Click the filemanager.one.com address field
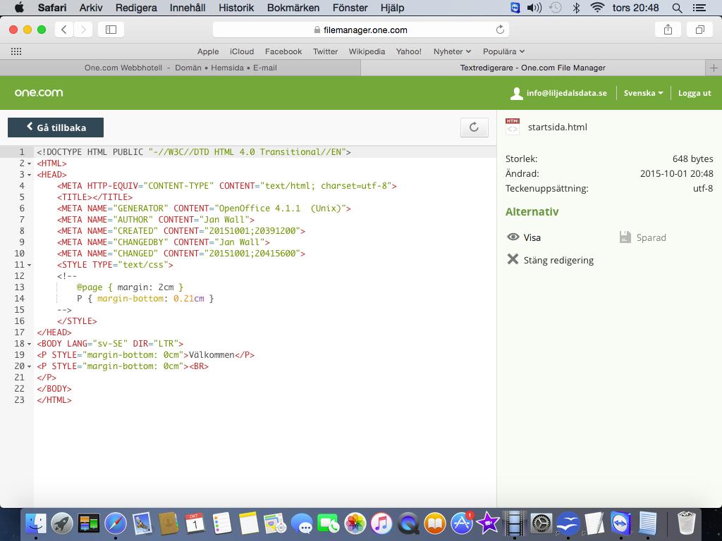The height and width of the screenshot is (541, 722). pyautogui.click(x=360, y=30)
